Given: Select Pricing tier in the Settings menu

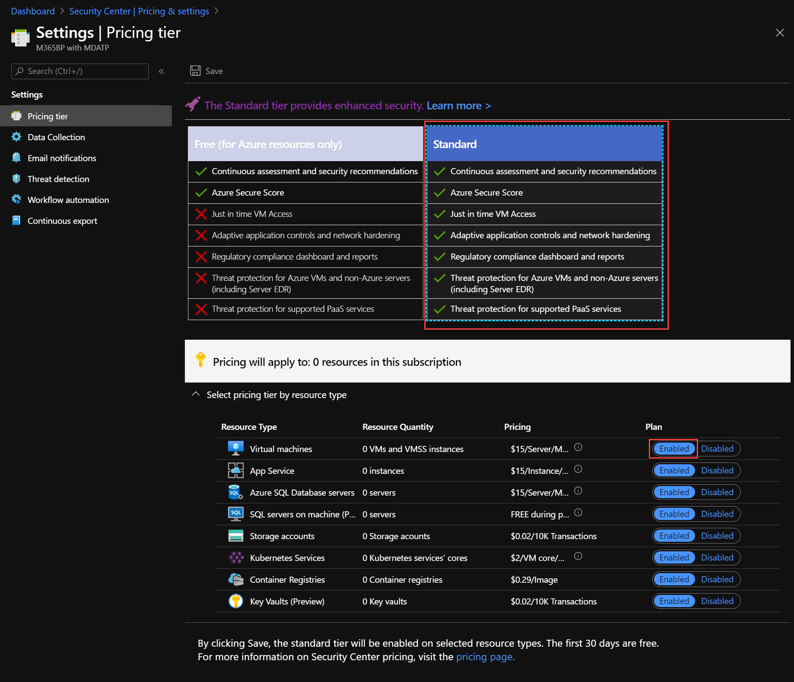Looking at the screenshot, I should tap(48, 116).
